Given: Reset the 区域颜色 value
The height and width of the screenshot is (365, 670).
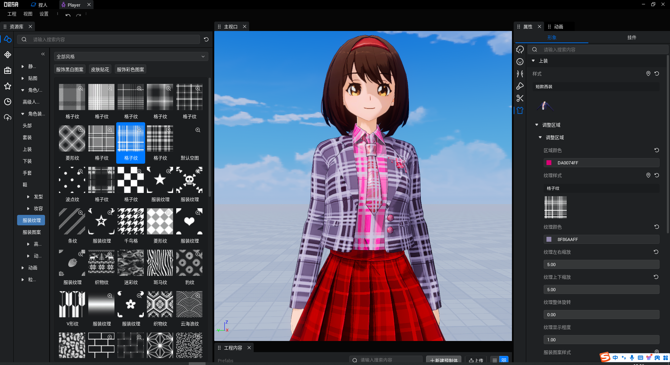Looking at the screenshot, I should coord(657,150).
